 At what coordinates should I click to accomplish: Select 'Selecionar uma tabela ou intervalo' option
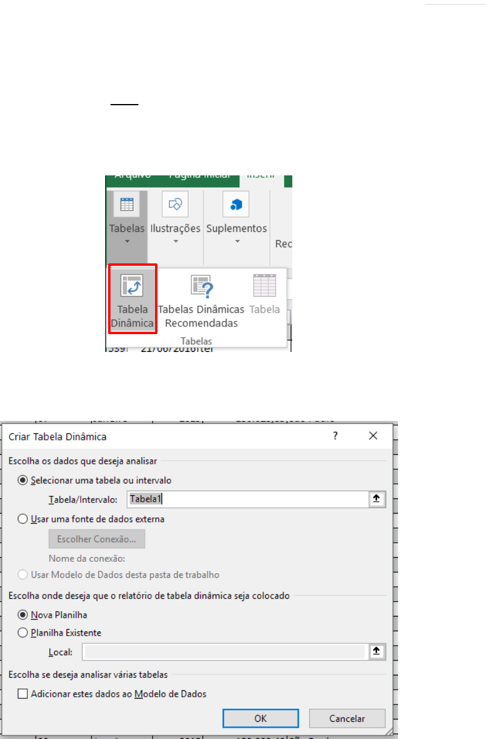click(23, 480)
